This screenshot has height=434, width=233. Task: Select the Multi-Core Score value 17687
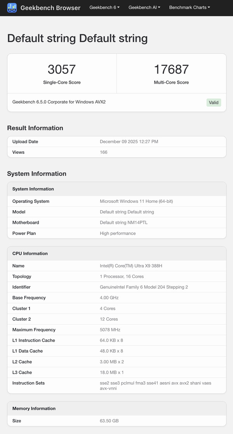coord(172,69)
